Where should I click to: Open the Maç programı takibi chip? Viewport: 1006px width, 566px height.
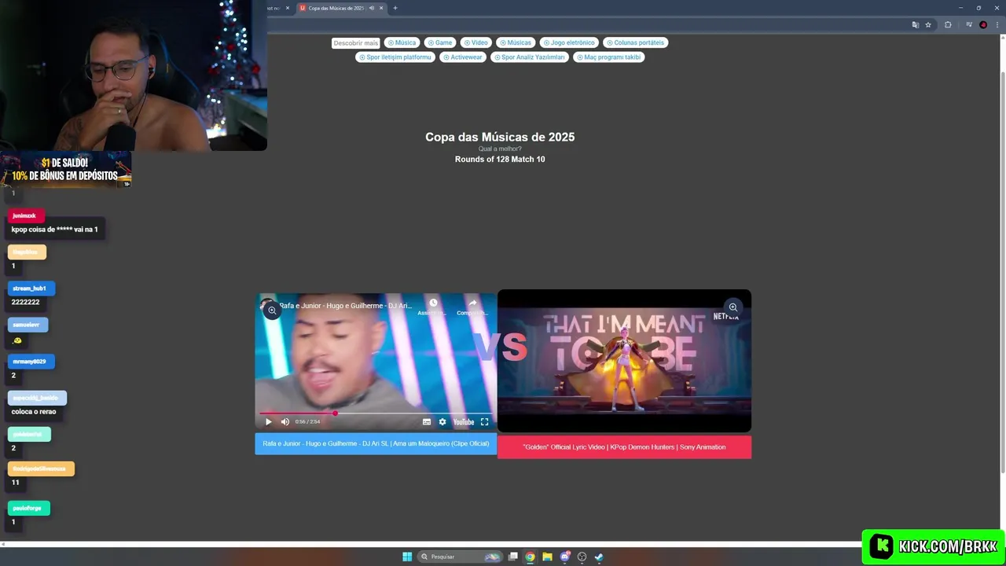pyautogui.click(x=609, y=57)
